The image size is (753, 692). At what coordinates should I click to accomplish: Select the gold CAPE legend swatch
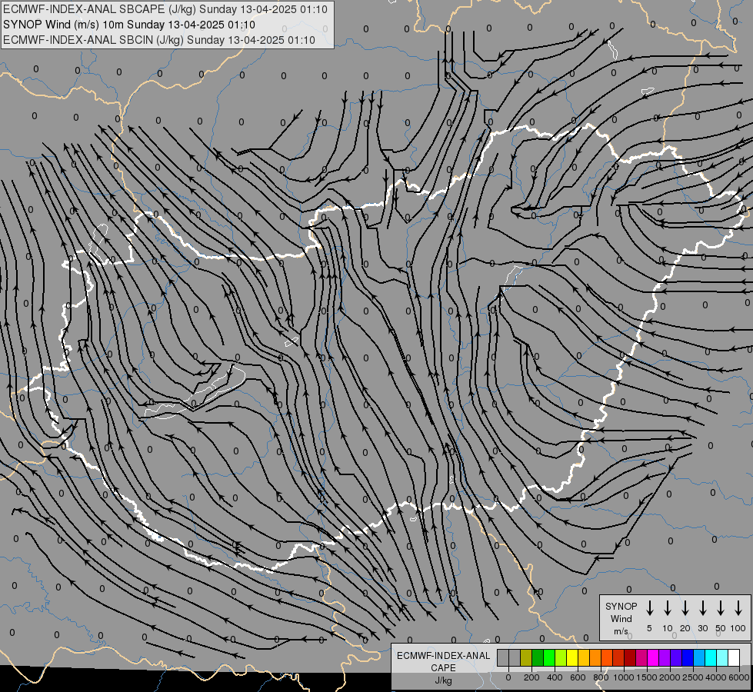click(x=584, y=657)
